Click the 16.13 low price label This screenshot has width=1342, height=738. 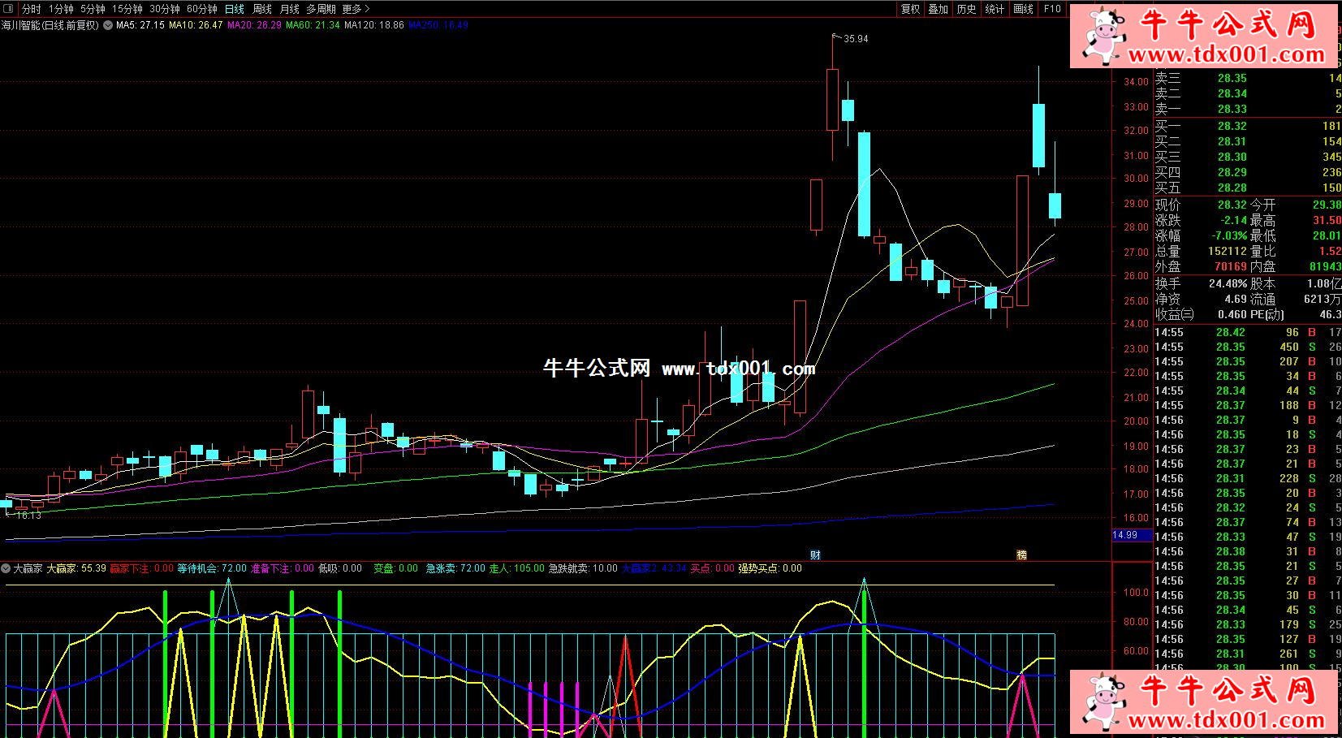pos(28,516)
